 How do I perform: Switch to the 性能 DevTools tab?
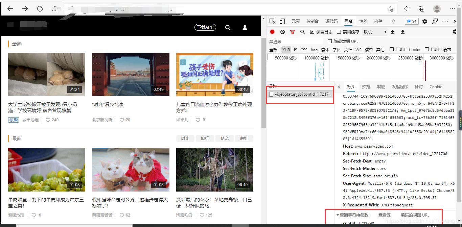(x=364, y=21)
